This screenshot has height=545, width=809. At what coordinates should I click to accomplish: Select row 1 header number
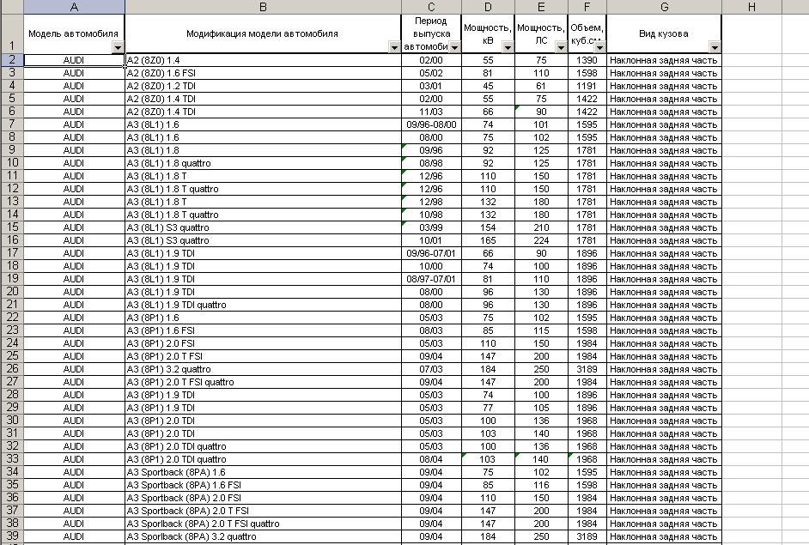11,34
